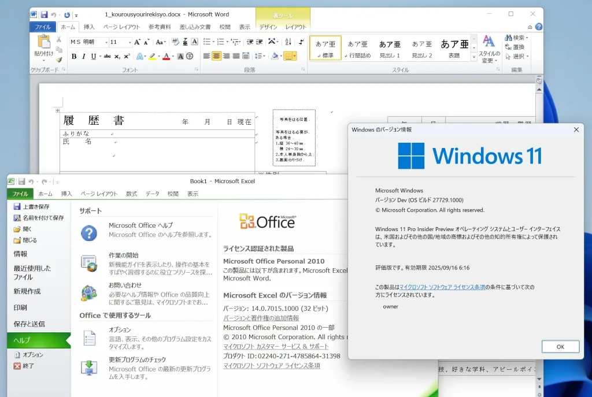The image size is (592, 397).
Task: Switch to the 挿入 ribbon tab in Word
Action: coord(90,27)
